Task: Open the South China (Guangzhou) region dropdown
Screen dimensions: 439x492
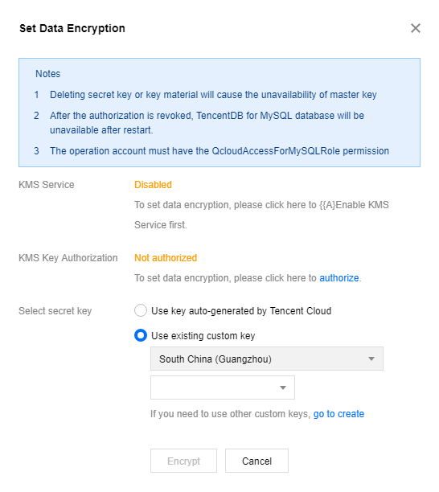Action: pyautogui.click(x=267, y=359)
